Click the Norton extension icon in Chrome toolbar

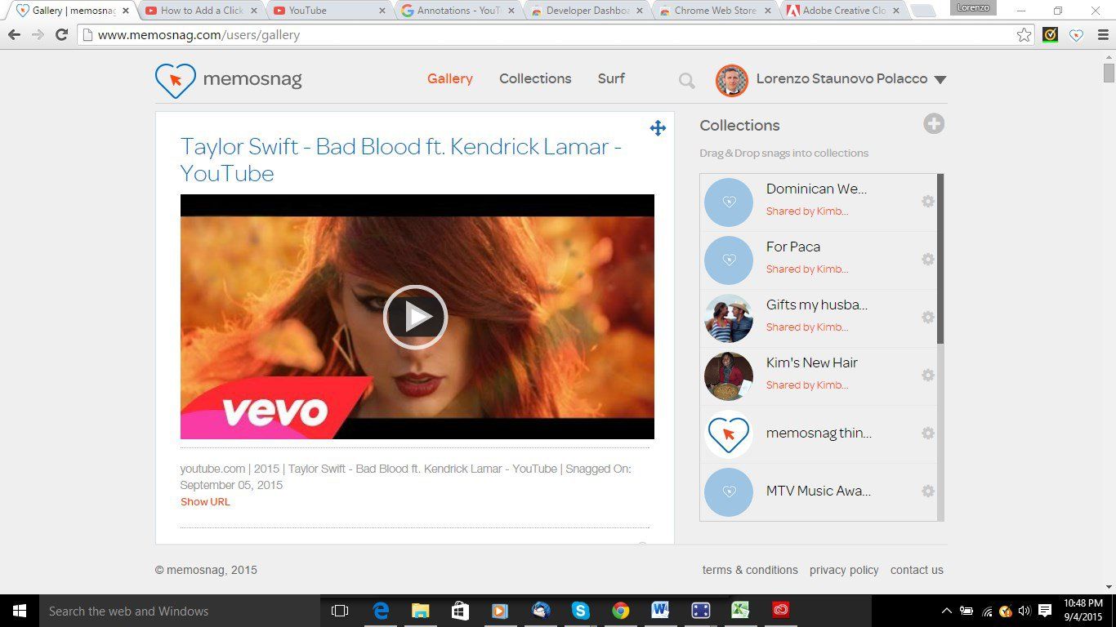click(x=1051, y=35)
